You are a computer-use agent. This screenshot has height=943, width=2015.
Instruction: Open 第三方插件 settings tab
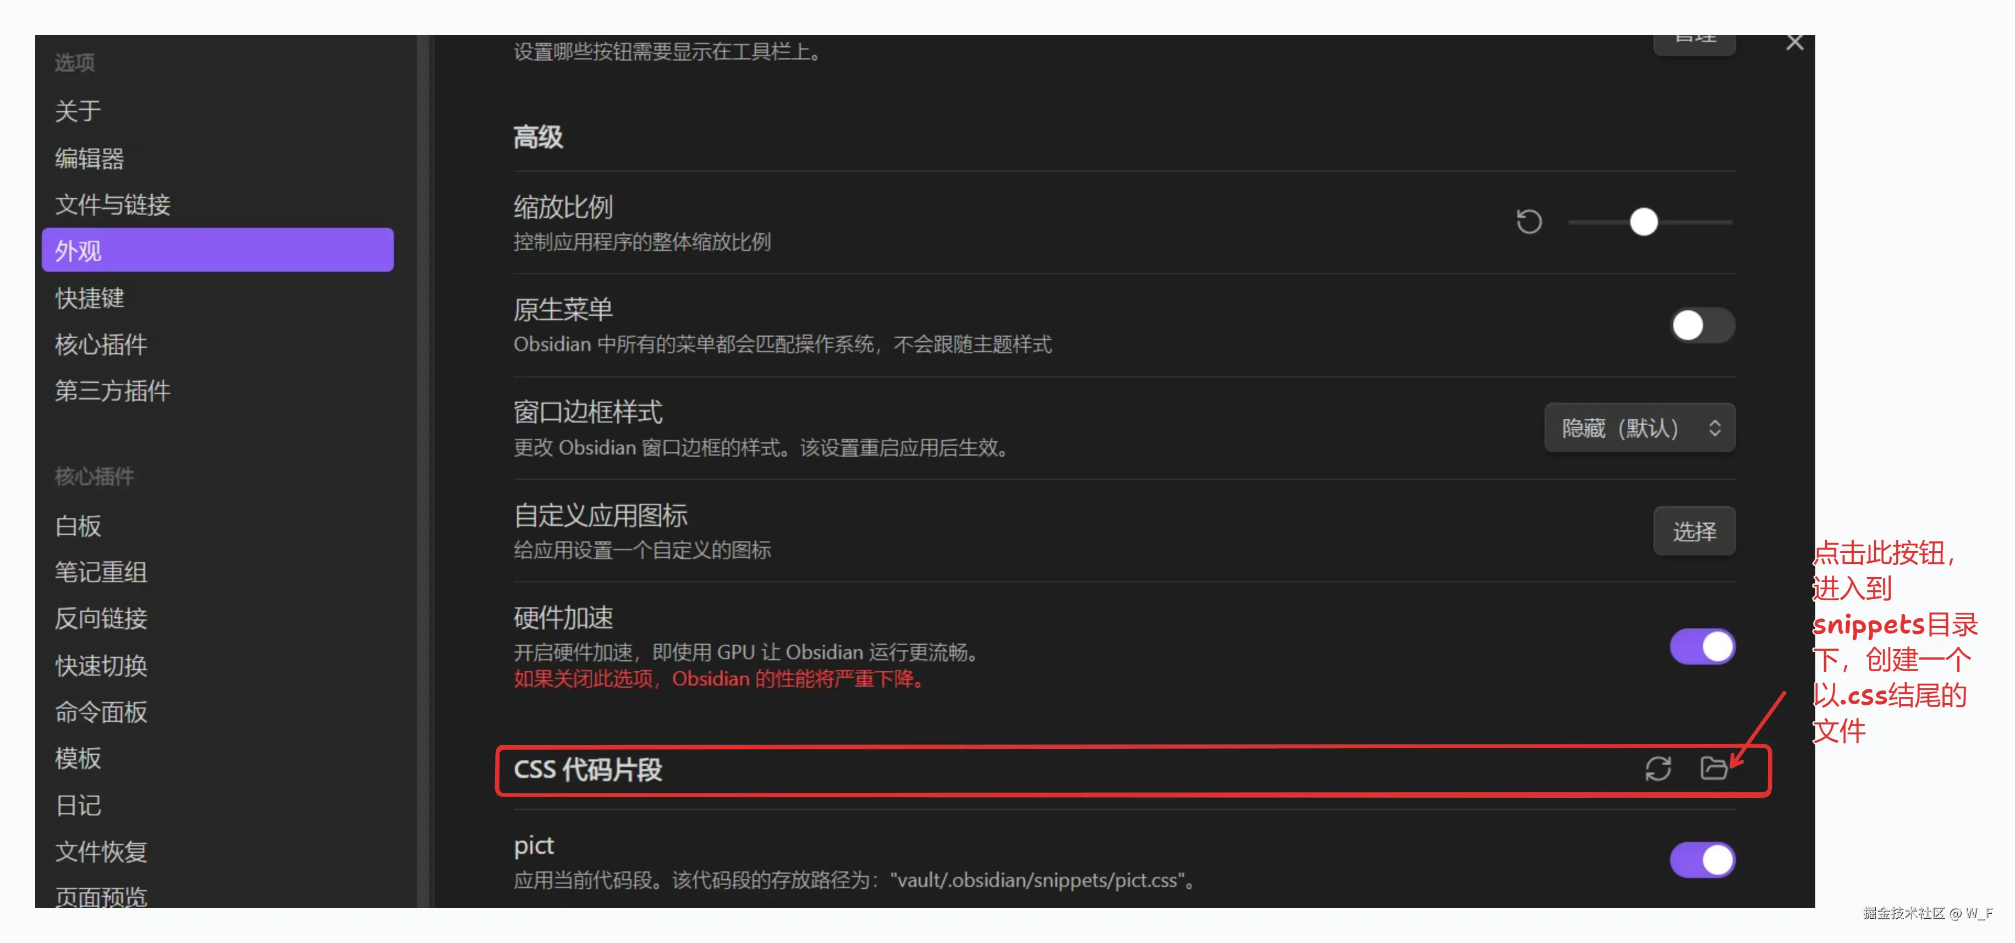click(x=113, y=391)
